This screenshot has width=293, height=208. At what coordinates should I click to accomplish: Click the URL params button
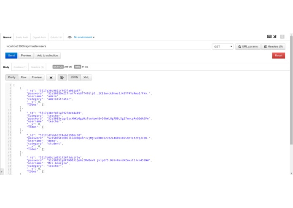click(248, 47)
